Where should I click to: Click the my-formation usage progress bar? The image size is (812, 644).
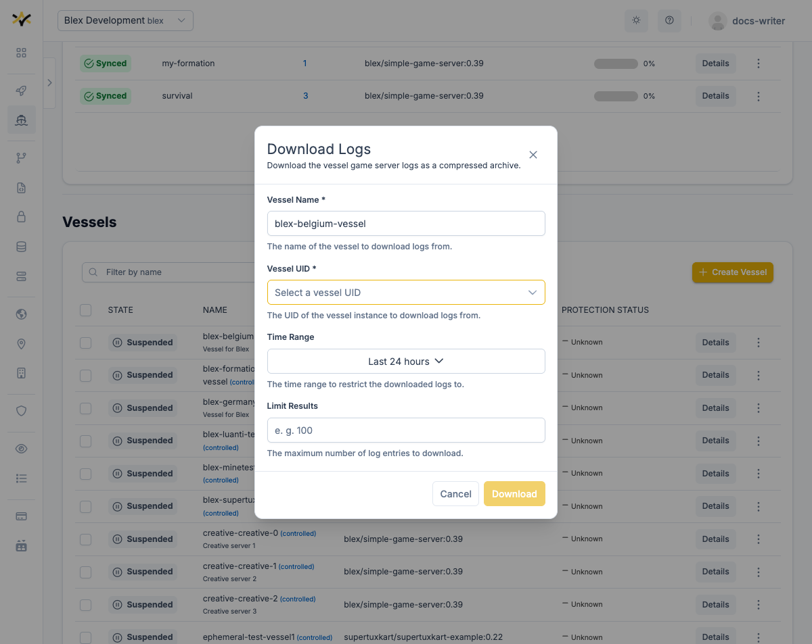[616, 64]
